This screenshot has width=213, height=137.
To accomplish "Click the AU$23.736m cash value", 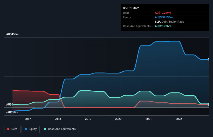I will pos(163,26).
